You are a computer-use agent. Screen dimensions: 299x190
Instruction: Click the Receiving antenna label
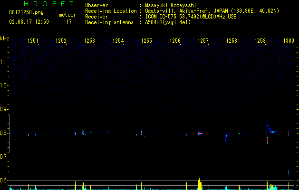(109, 22)
